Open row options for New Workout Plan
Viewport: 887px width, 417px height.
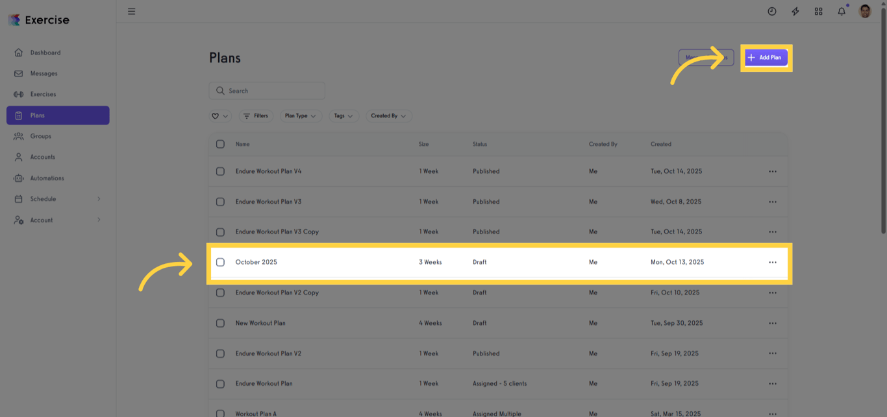coord(773,323)
